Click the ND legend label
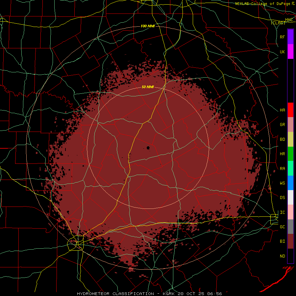Screen dimensions: 296x296 (283, 256)
